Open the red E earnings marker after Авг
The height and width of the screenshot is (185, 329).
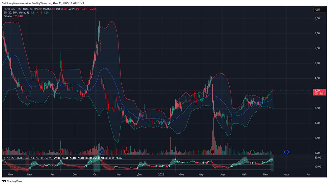tap(61, 152)
